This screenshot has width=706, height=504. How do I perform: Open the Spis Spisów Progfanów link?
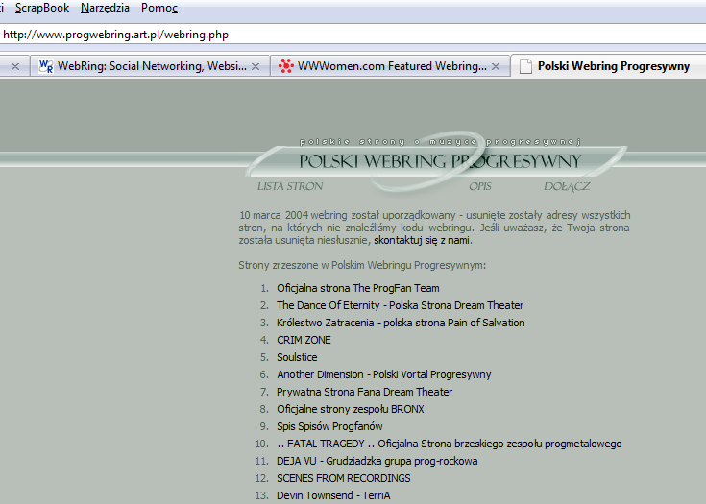[329, 426]
